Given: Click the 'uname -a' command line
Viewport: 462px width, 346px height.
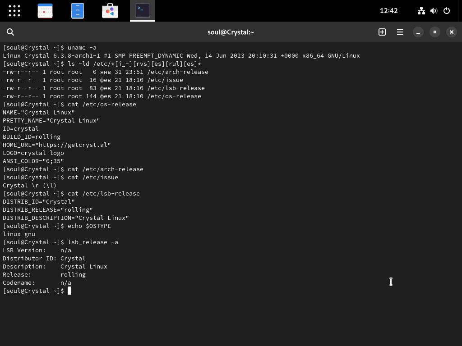Looking at the screenshot, I should (x=50, y=48).
